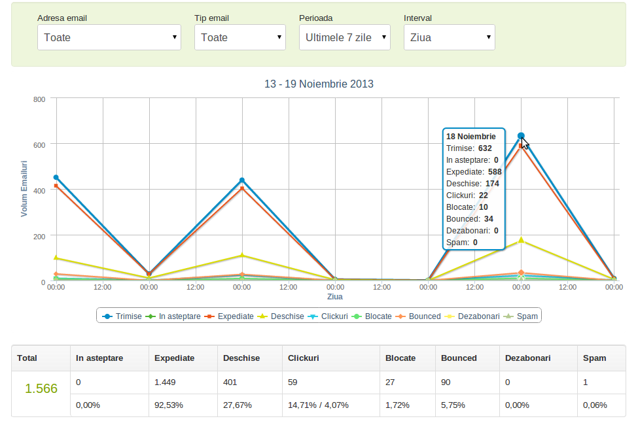Screen dimensions: 638x423
Task: Expand the Tip email selector
Action: click(239, 37)
